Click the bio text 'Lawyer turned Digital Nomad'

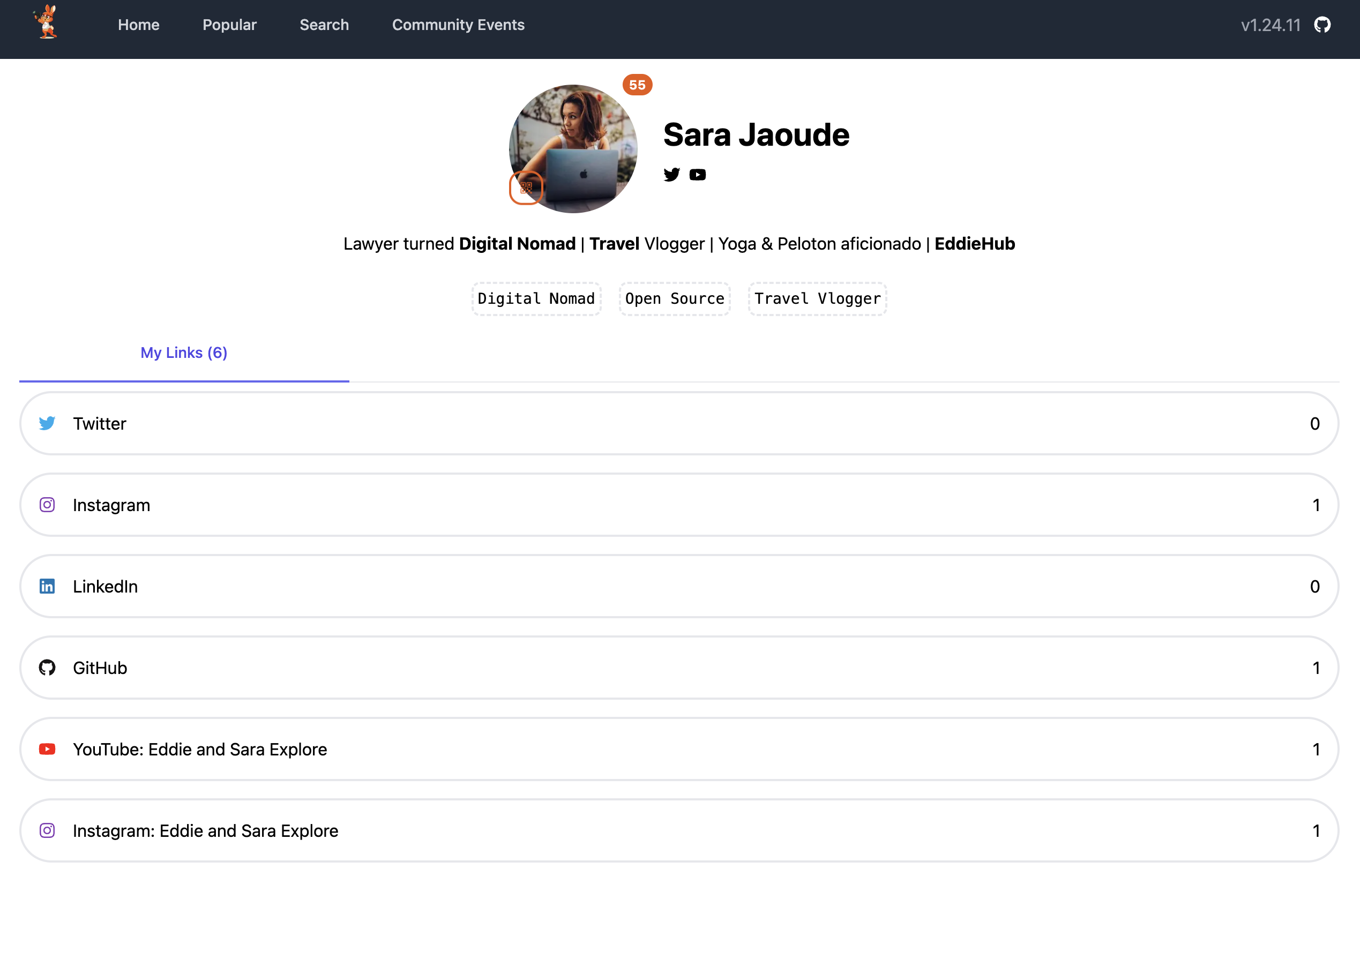click(460, 243)
